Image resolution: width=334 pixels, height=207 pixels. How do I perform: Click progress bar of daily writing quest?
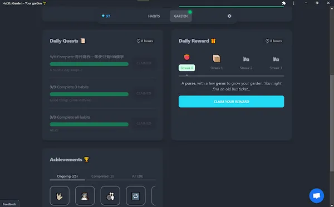[89, 64]
